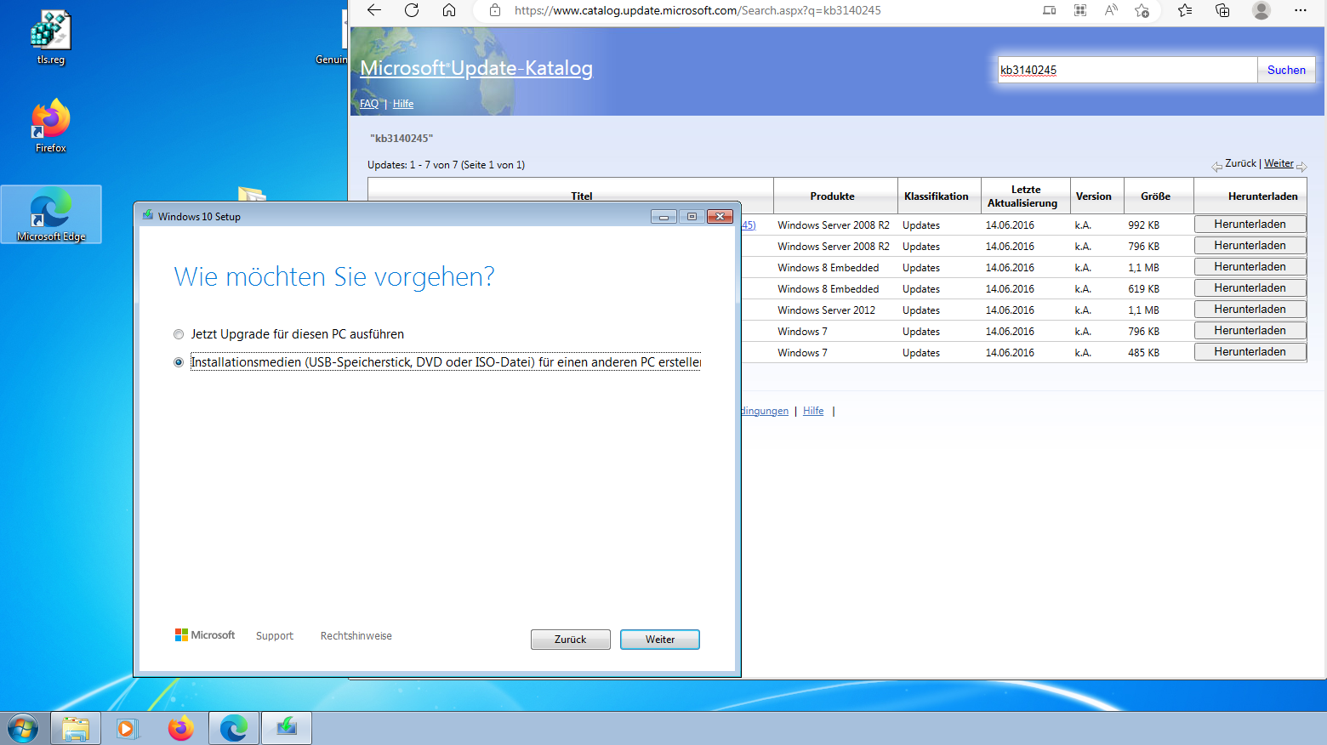The width and height of the screenshot is (1327, 745).
Task: Open File Explorer from the taskbar
Action: point(76,729)
